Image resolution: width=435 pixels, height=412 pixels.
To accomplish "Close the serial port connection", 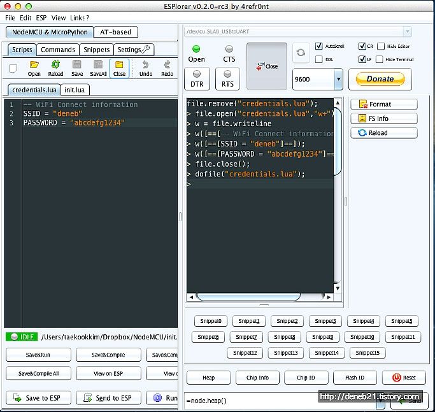I will point(267,66).
